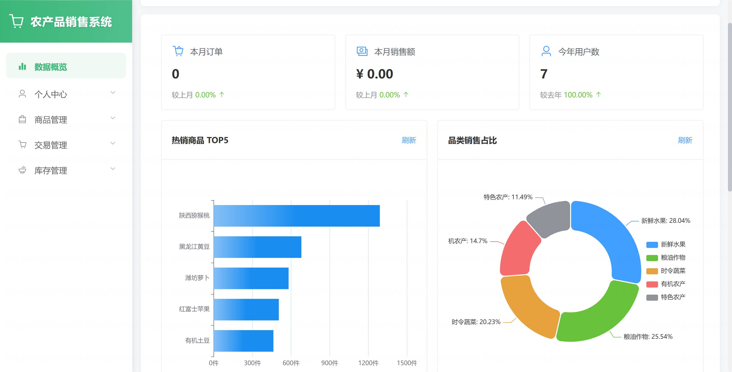Refresh the 品类销售占比 chart
This screenshot has height=372, width=732.
click(x=685, y=140)
